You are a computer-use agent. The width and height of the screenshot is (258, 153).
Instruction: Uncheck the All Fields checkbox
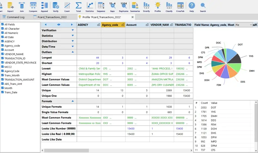[x=2, y=24]
